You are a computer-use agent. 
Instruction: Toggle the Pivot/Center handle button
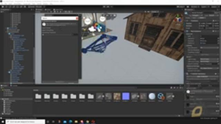tap(31, 7)
